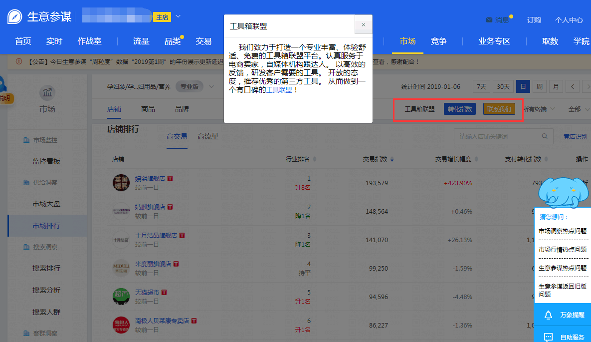Click the 供给洞察 section icon

26,182
